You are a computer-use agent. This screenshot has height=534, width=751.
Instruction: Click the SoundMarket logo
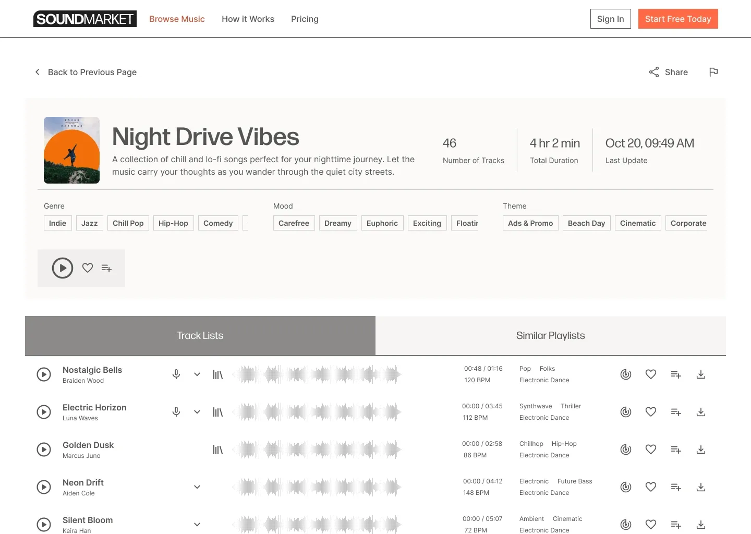[x=85, y=19]
